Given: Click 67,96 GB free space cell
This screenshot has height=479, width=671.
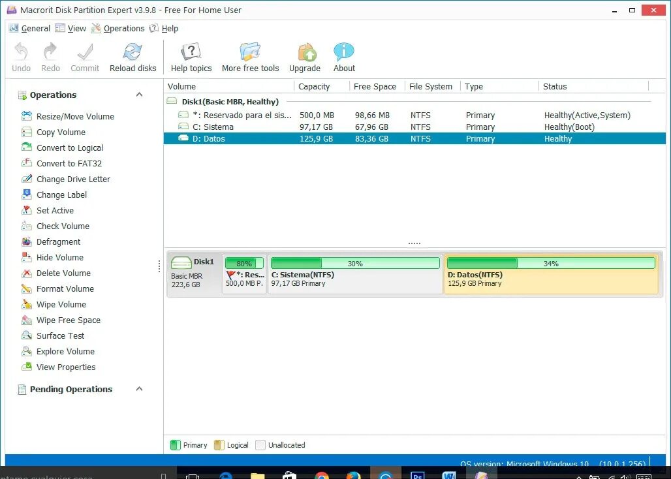Looking at the screenshot, I should coord(371,127).
